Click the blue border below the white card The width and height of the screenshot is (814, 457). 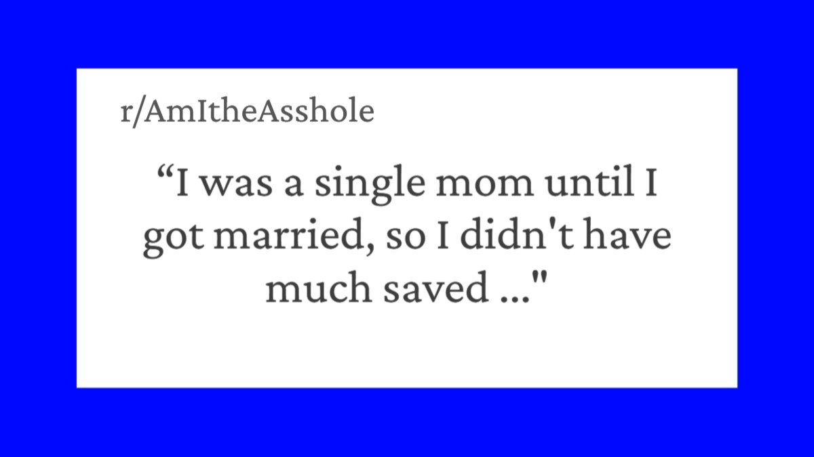pos(407,422)
